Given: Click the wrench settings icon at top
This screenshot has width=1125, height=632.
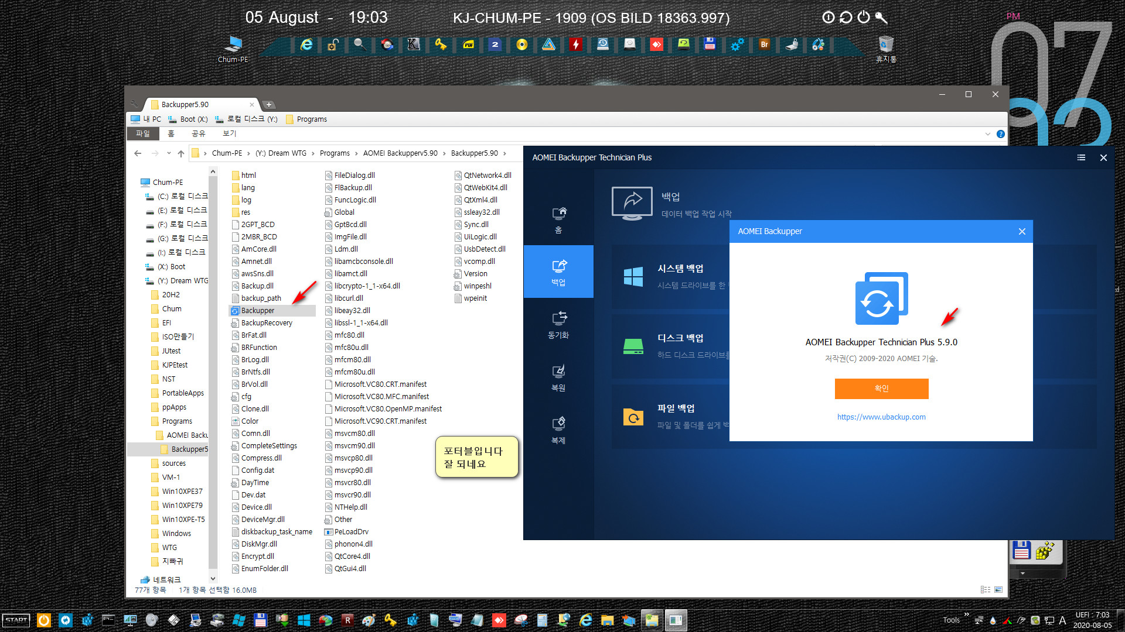Looking at the screenshot, I should click(881, 18).
